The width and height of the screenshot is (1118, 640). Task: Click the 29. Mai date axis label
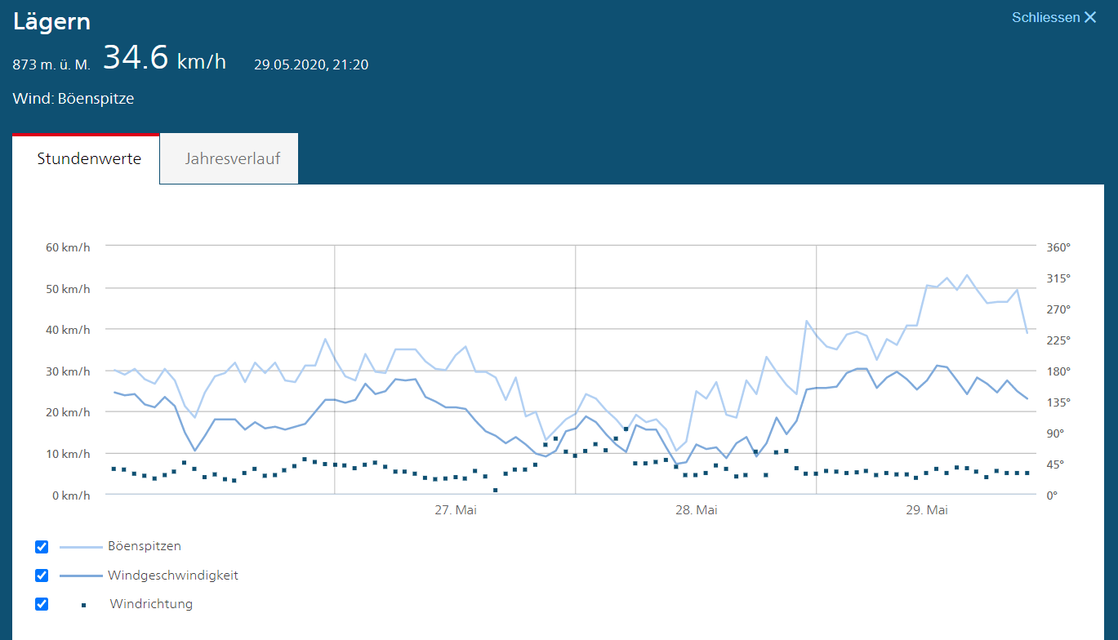click(x=927, y=510)
